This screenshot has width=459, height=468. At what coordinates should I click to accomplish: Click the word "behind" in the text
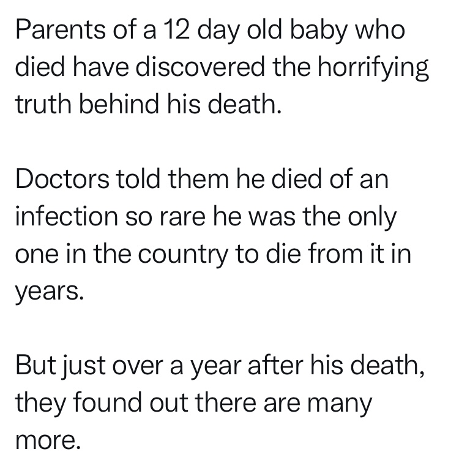[119, 104]
